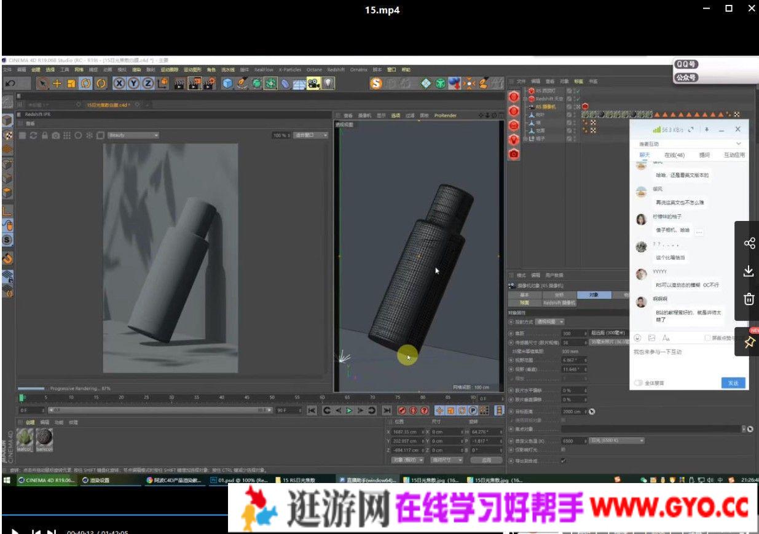Open the Render to Picture Viewer icon
Image resolution: width=759 pixels, height=534 pixels.
(x=195, y=84)
